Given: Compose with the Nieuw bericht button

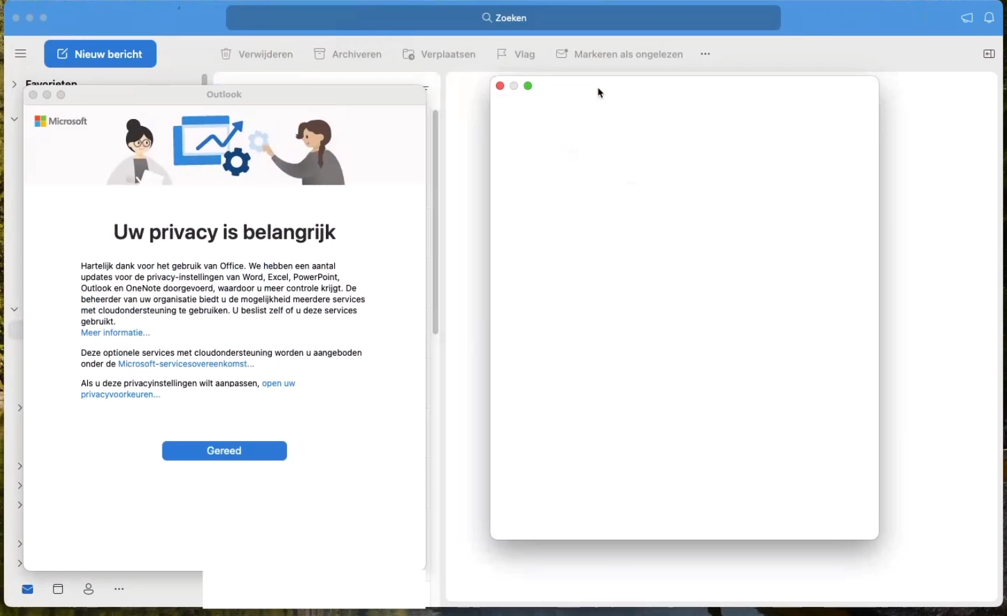Looking at the screenshot, I should point(100,54).
